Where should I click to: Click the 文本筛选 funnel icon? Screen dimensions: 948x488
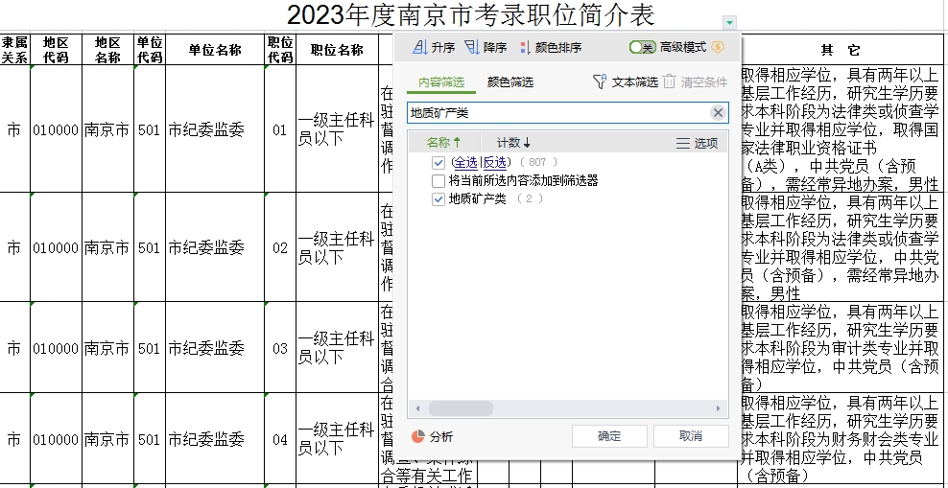(x=600, y=82)
